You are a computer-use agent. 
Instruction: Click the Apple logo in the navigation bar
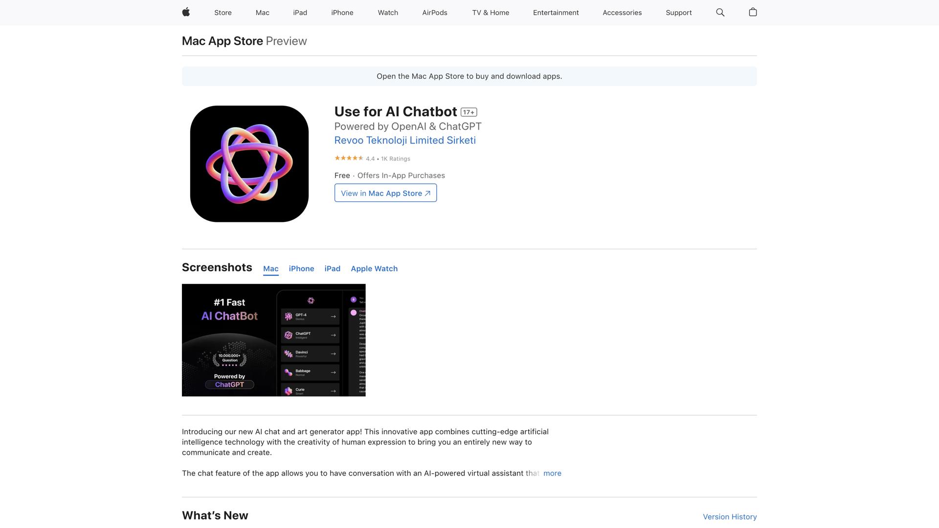[x=186, y=12]
